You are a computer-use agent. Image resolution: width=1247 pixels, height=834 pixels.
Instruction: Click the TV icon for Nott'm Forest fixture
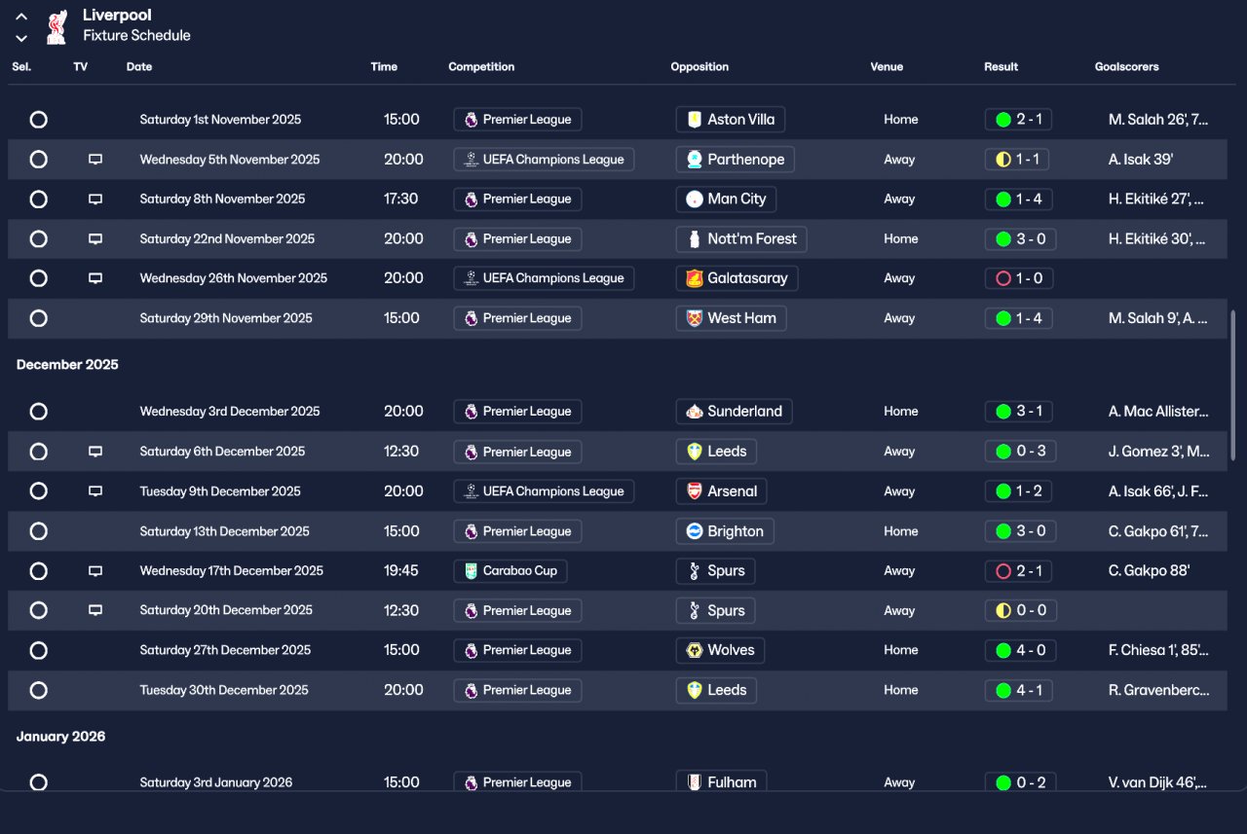click(95, 239)
